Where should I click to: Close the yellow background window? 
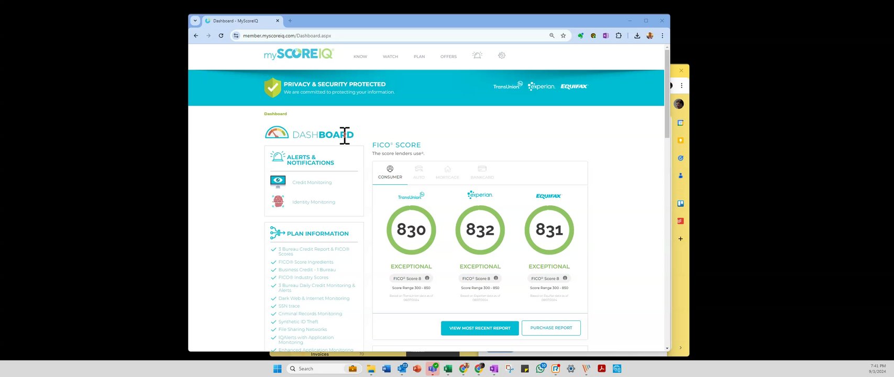click(x=681, y=70)
